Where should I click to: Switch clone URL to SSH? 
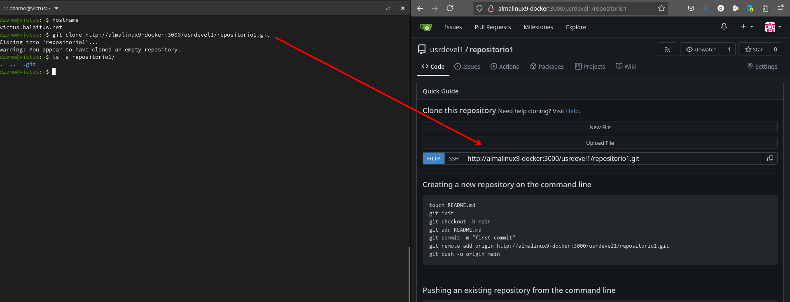[x=453, y=158]
